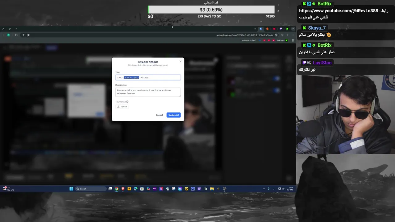395x222 pixels.
Task: Switch to the Kick browser tab
Action: (x=287, y=29)
